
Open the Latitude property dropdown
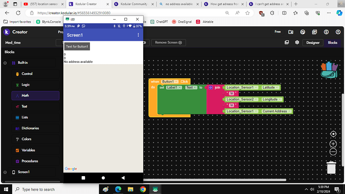point(277,87)
